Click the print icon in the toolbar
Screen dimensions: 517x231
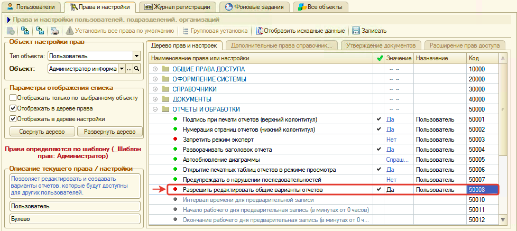point(54,31)
